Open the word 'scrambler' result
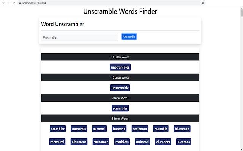This screenshot has height=151, width=243. click(120, 108)
